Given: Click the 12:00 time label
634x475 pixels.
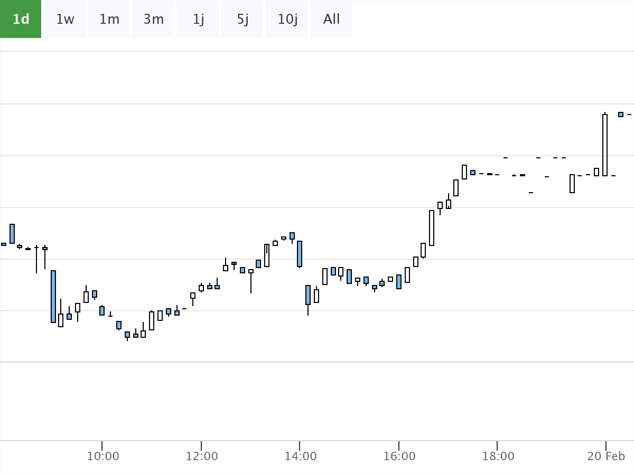Looking at the screenshot, I should coord(203,455).
